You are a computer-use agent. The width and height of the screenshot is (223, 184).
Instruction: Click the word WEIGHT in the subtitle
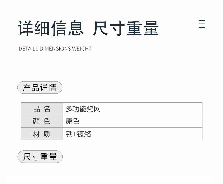pyautogui.click(x=82, y=49)
